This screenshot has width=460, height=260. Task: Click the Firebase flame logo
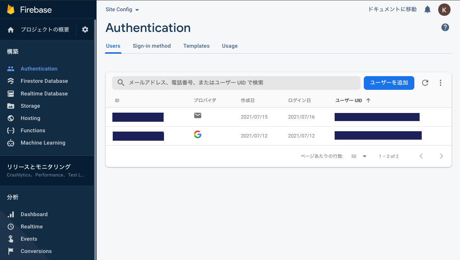pyautogui.click(x=11, y=9)
